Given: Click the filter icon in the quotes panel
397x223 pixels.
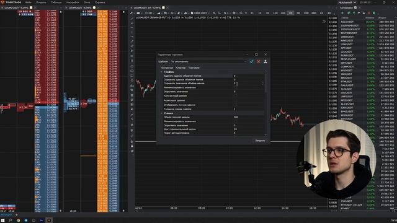Looking at the screenshot, I should pos(354,13).
